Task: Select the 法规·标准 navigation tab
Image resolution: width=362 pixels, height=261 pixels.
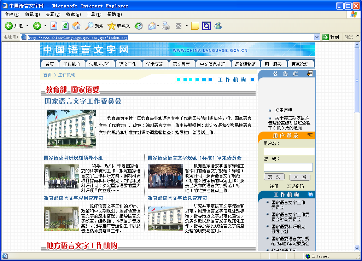Action: (x=100, y=64)
